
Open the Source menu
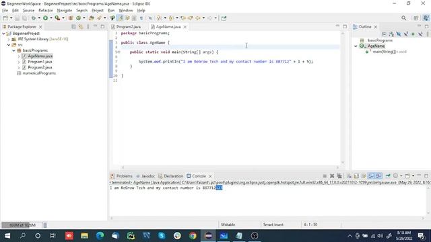[28, 11]
